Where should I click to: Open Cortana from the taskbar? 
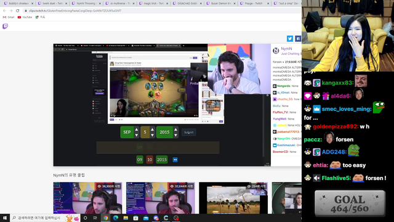coord(86,218)
